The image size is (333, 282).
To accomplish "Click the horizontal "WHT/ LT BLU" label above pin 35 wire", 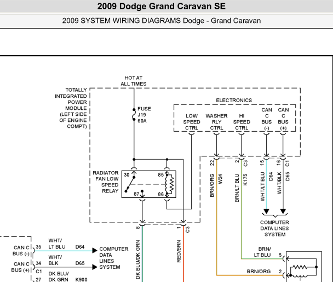I will [57, 244].
